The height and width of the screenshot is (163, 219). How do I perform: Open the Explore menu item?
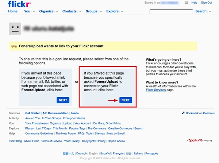pyautogui.click(x=112, y=11)
